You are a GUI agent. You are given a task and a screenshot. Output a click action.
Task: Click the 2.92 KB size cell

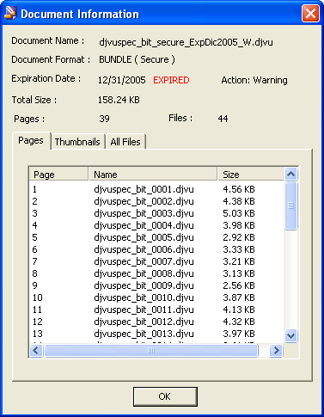coord(239,237)
